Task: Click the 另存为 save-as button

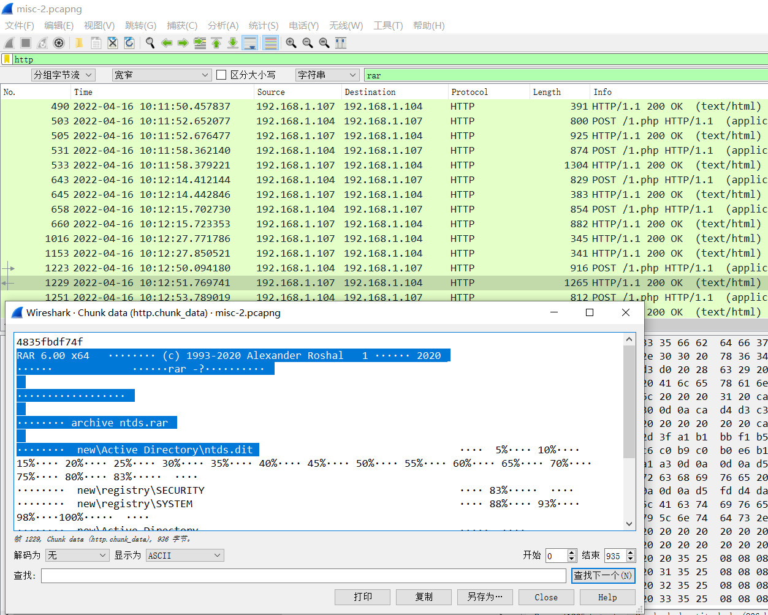Action: click(485, 597)
